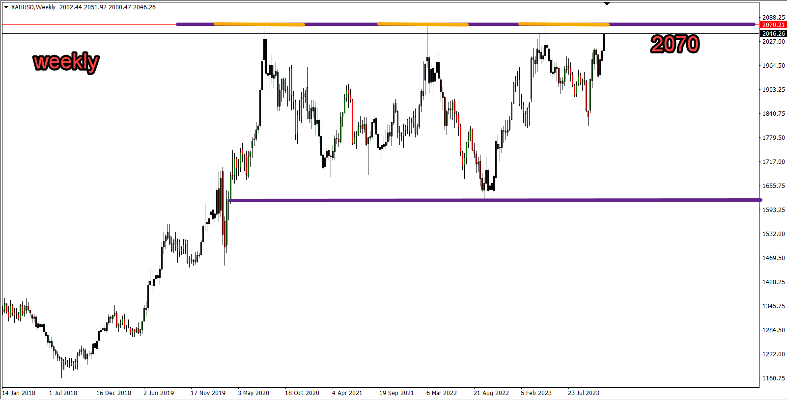Click the "3 May 2020" date label
The image size is (787, 400).
click(253, 393)
